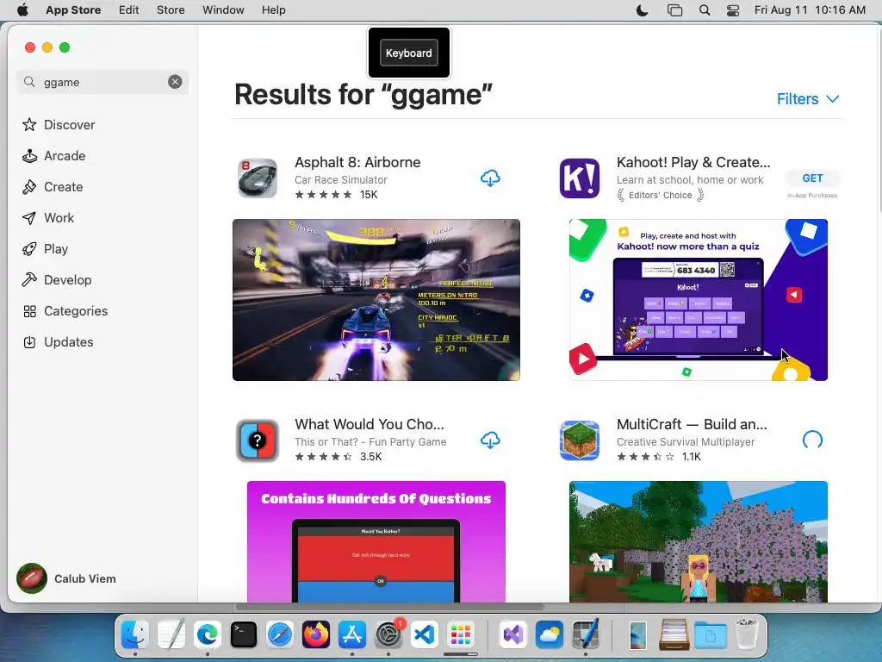Click Kahoot! Editors' Choice badge
This screenshot has width=882, height=662.
661,196
